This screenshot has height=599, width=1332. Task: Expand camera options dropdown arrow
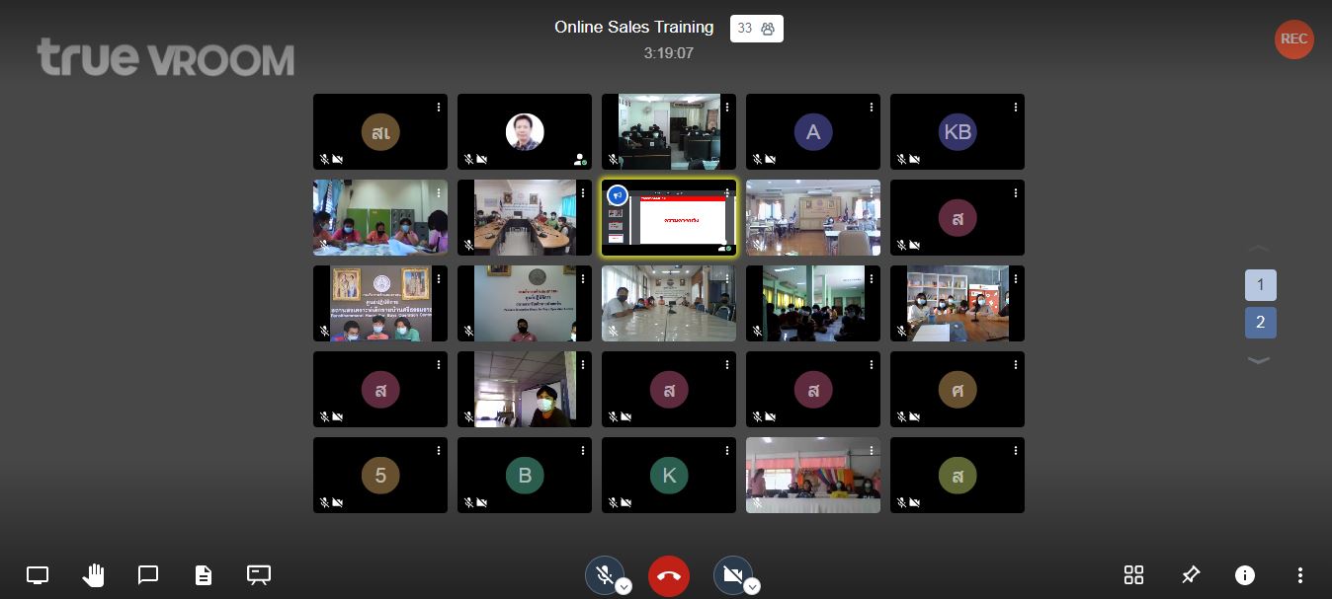[x=752, y=587]
